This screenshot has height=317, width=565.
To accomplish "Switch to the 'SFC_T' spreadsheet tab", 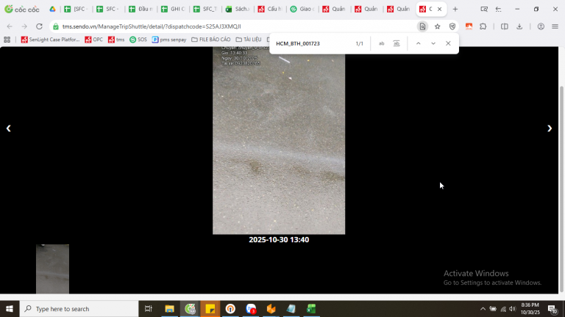I will [x=205, y=9].
